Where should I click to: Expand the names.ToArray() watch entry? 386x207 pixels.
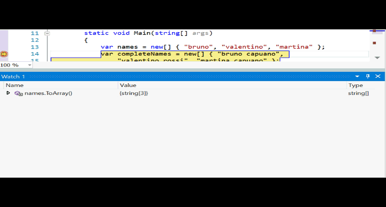click(x=8, y=93)
